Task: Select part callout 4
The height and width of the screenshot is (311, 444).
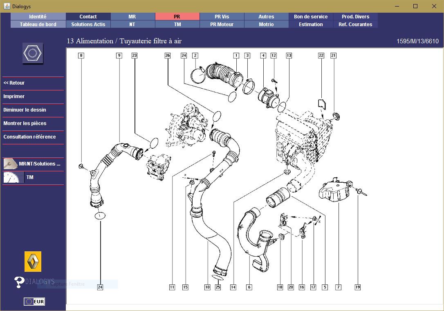Action: [x=263, y=56]
